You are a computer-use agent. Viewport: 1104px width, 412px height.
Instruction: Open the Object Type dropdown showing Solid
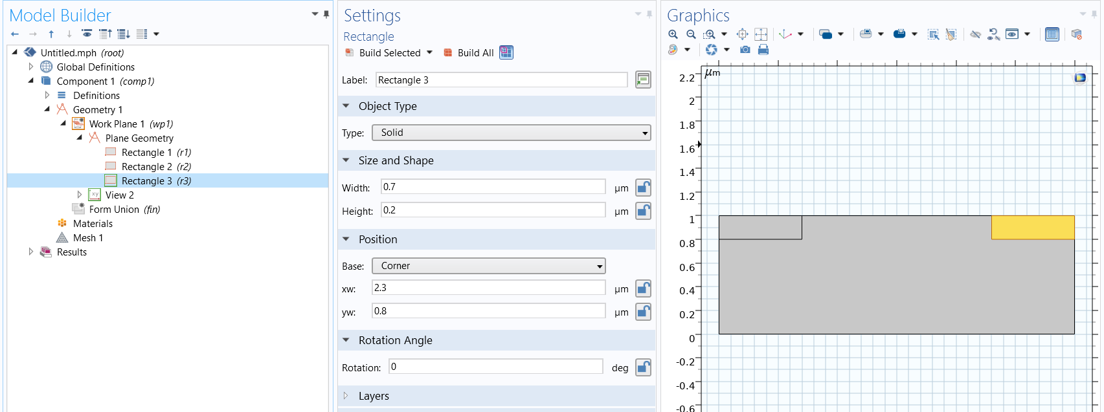(511, 133)
